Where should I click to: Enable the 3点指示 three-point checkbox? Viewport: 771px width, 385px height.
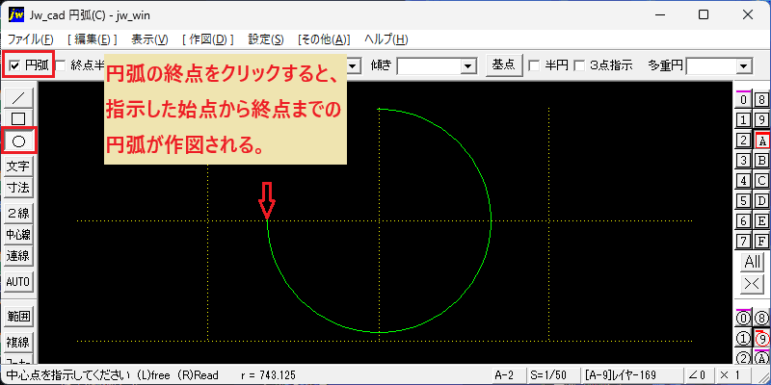[x=580, y=65]
